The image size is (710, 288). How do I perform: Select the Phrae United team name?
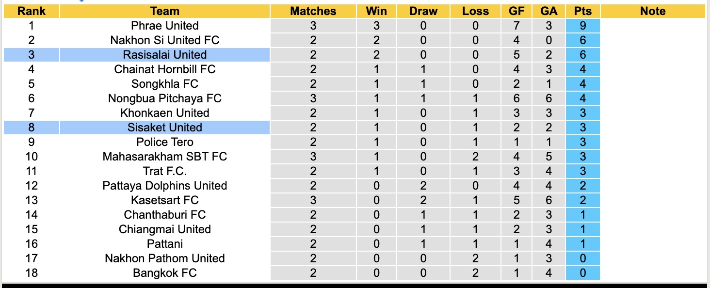[164, 26]
